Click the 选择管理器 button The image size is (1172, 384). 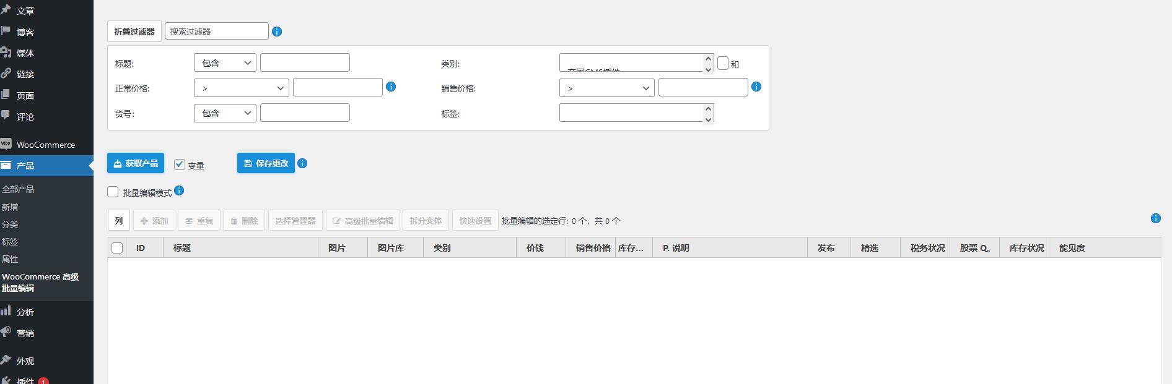(x=295, y=220)
